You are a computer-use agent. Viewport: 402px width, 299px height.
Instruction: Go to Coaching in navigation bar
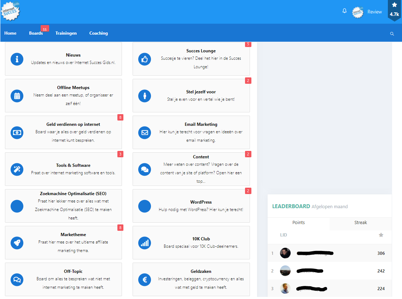pyautogui.click(x=98, y=33)
